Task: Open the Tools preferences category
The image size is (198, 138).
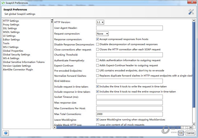Action: tap(6, 43)
